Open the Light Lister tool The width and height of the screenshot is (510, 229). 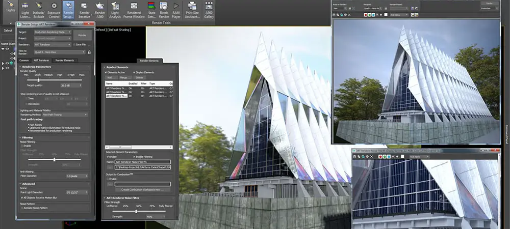click(24, 10)
